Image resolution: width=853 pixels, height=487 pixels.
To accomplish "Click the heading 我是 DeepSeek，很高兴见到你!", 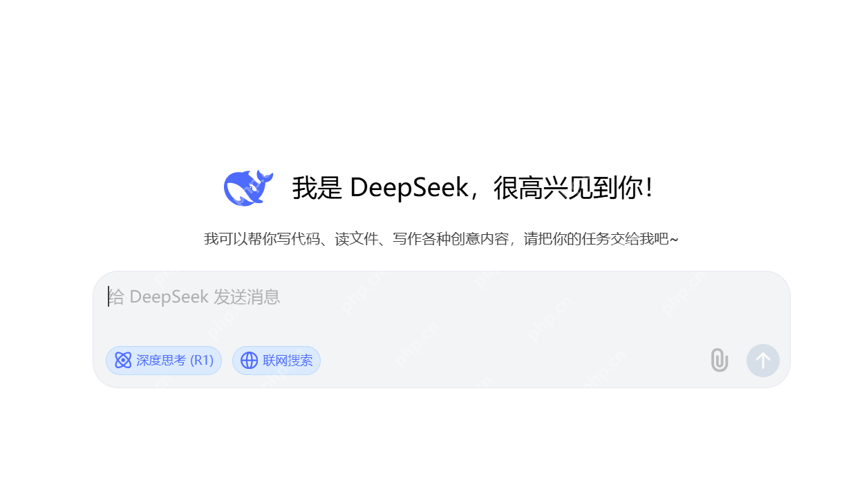I will click(472, 188).
